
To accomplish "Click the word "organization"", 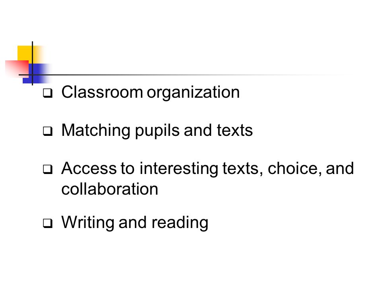I will tap(193, 93).
